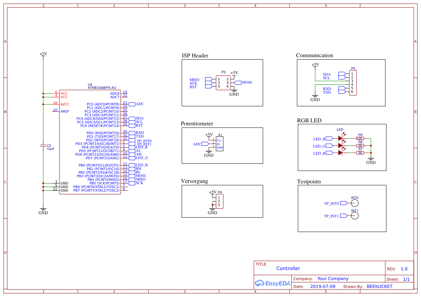Select the C3 10uF capacitor symbol
This screenshot has height=297, width=421.
[x=43, y=145]
